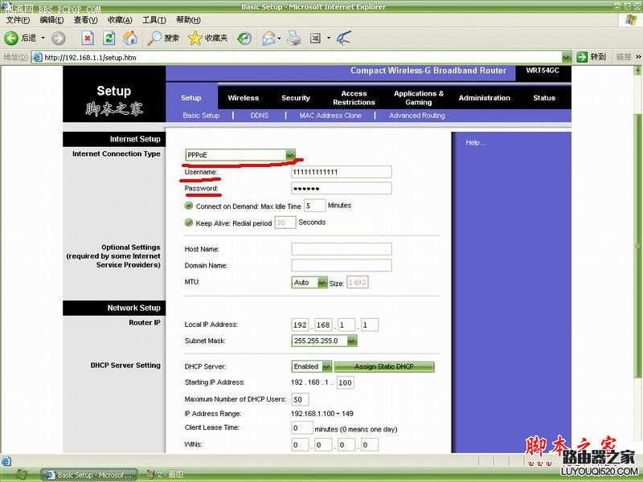The width and height of the screenshot is (643, 482).
Task: Open Back button history dropdown arrow
Action: point(43,38)
